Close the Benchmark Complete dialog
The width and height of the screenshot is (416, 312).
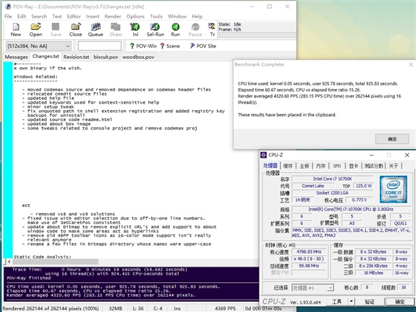(410, 64)
